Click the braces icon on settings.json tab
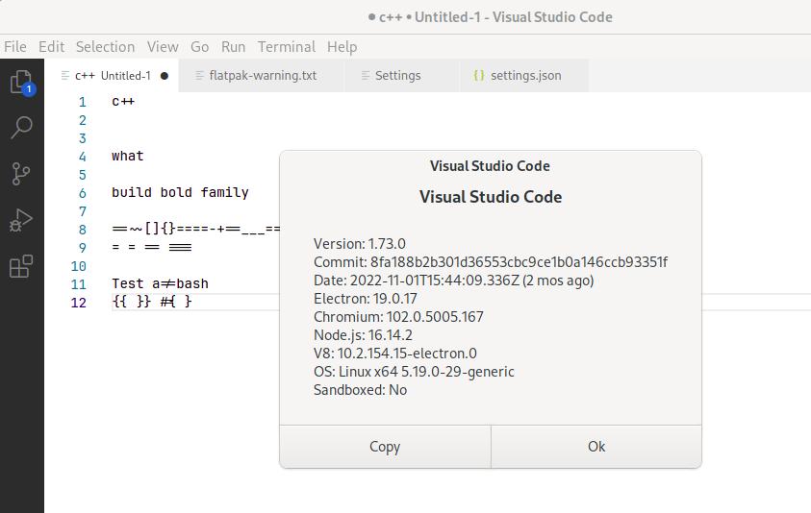The image size is (811, 513). [x=479, y=76]
